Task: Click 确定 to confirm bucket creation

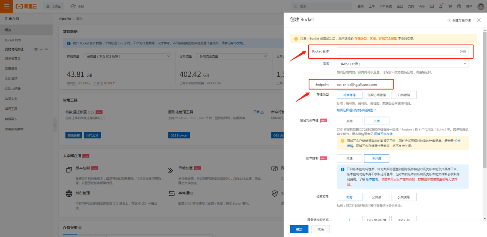Action: tap(299, 229)
